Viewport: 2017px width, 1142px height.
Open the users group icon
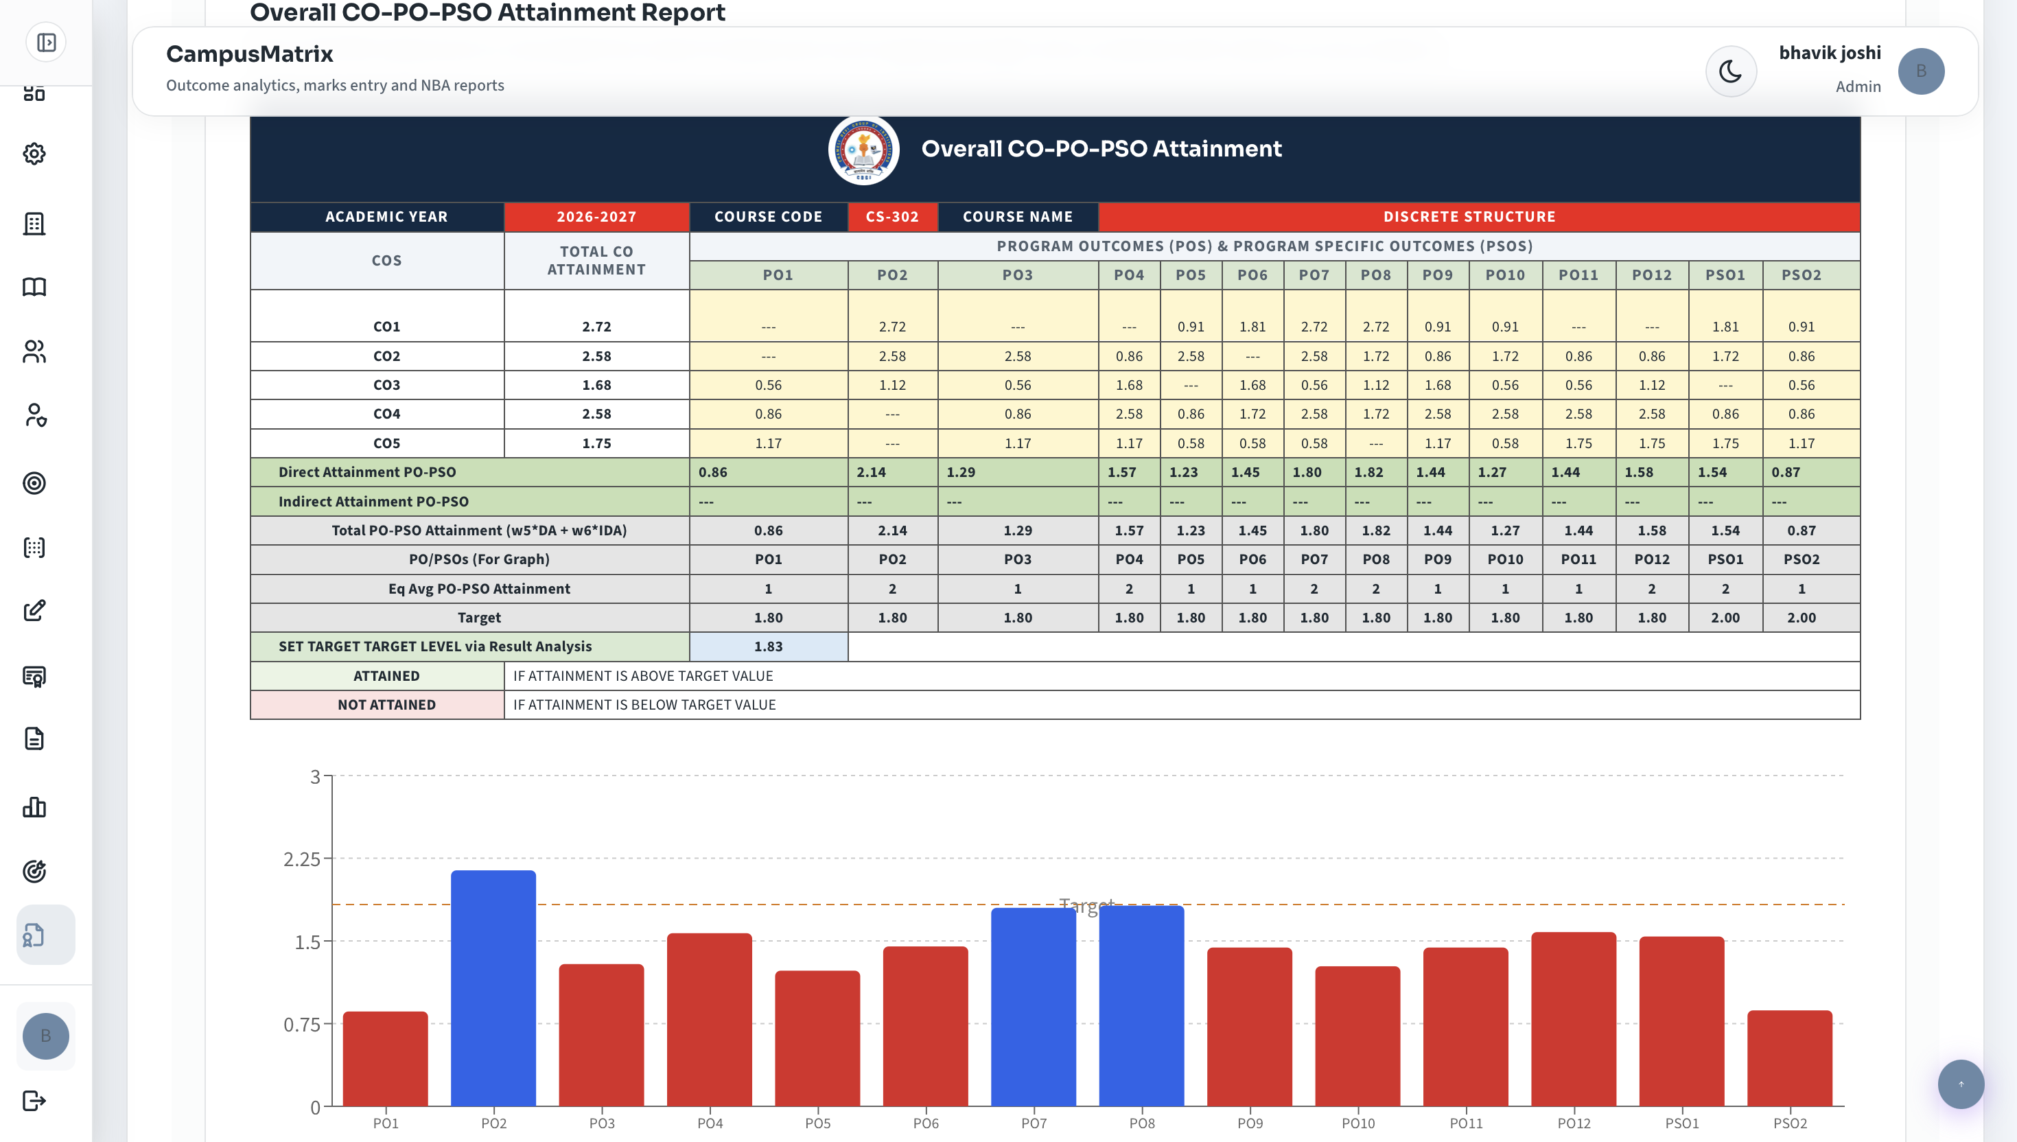tap(34, 351)
